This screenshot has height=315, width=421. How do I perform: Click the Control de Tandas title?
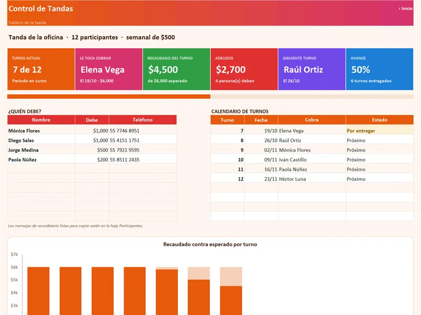[41, 8]
